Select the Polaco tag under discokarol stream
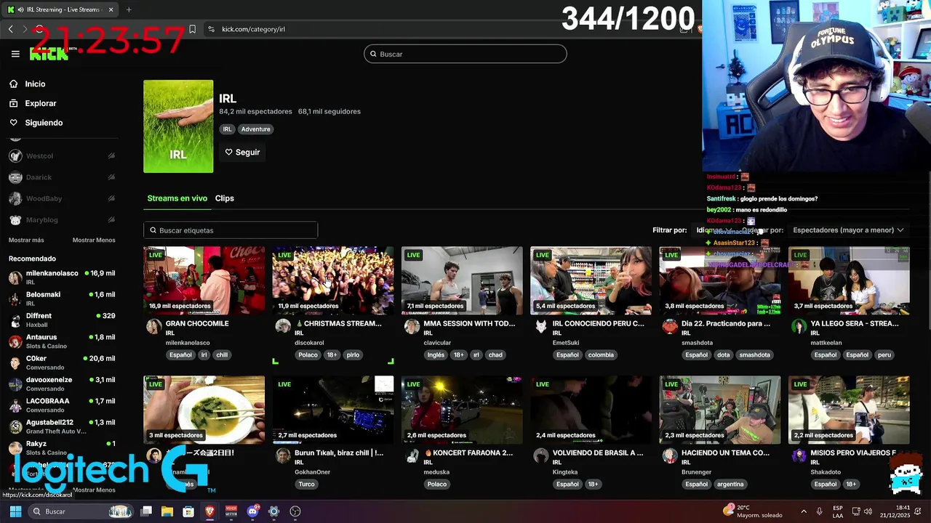This screenshot has width=931, height=523. pos(308,355)
